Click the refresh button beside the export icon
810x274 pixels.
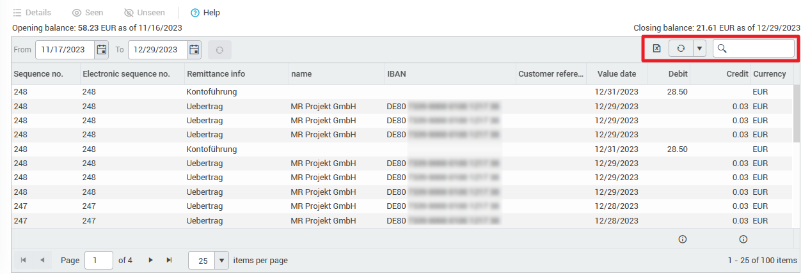click(681, 49)
